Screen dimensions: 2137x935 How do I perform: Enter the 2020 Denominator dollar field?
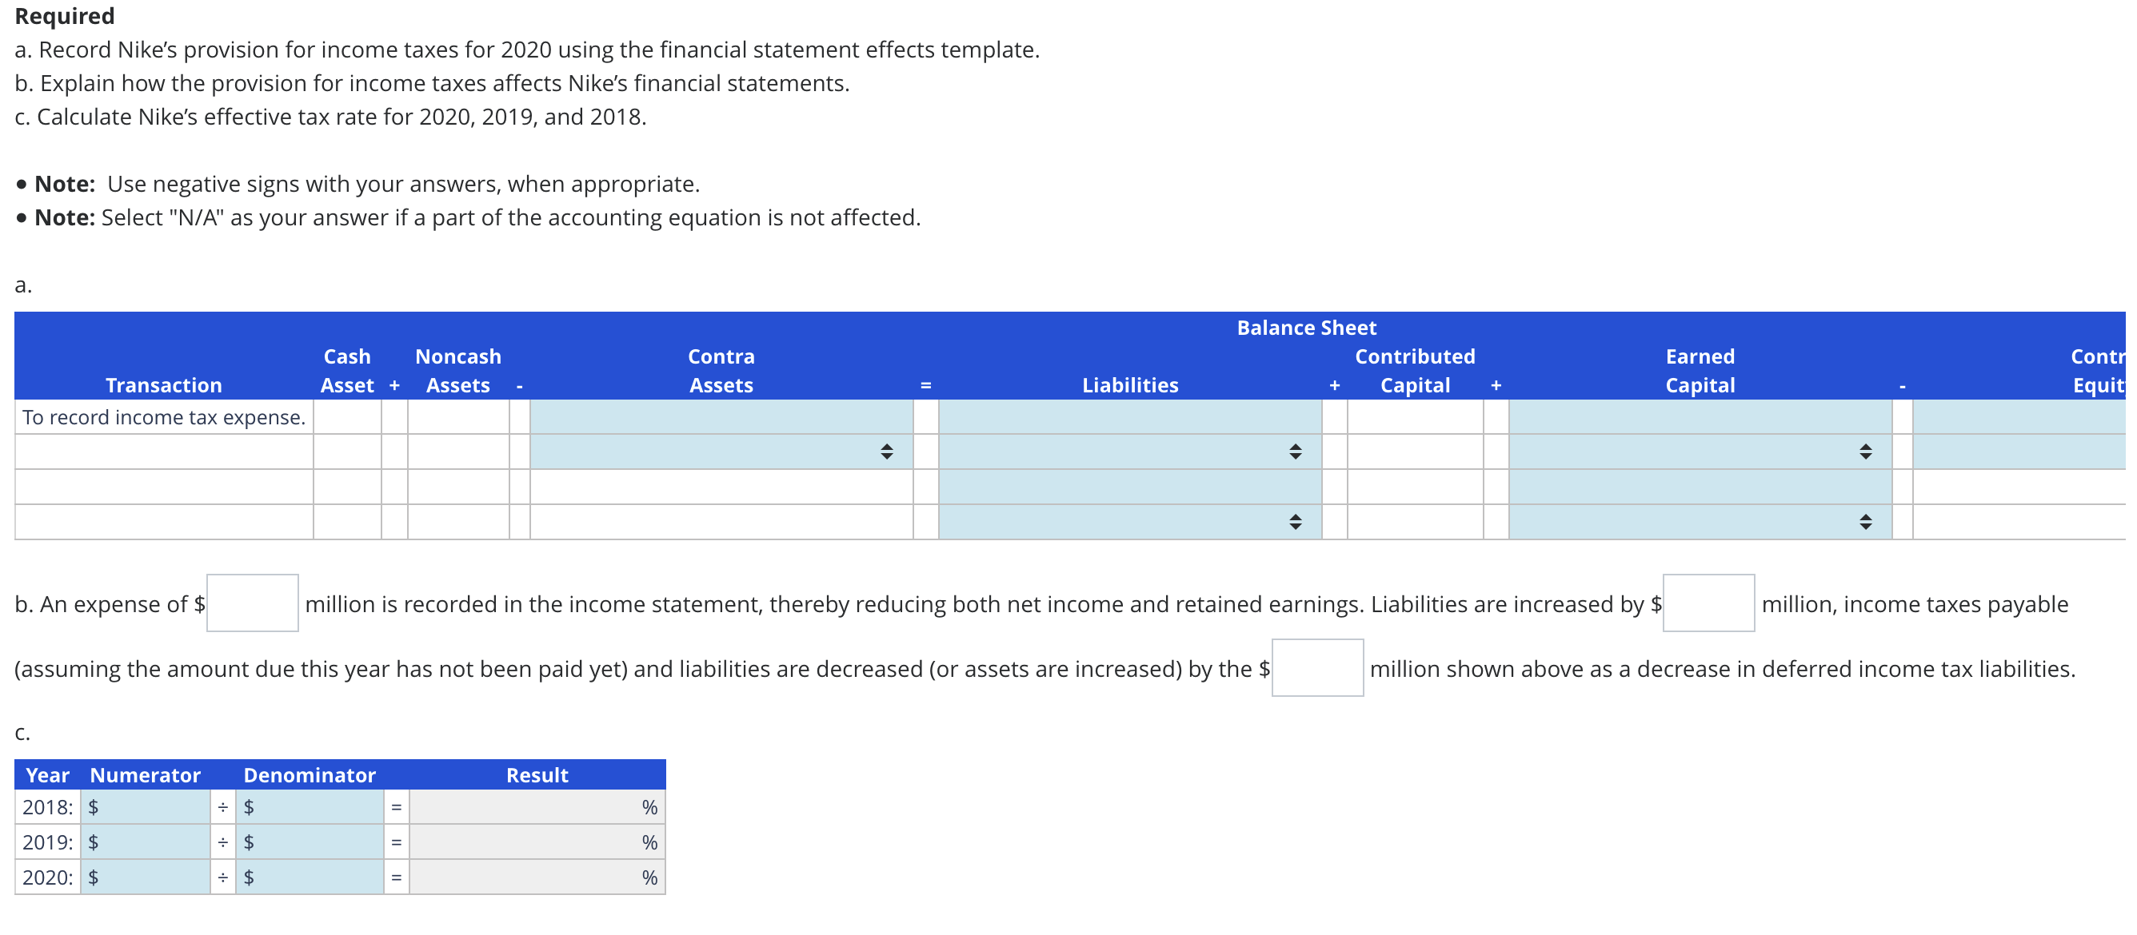tap(310, 876)
